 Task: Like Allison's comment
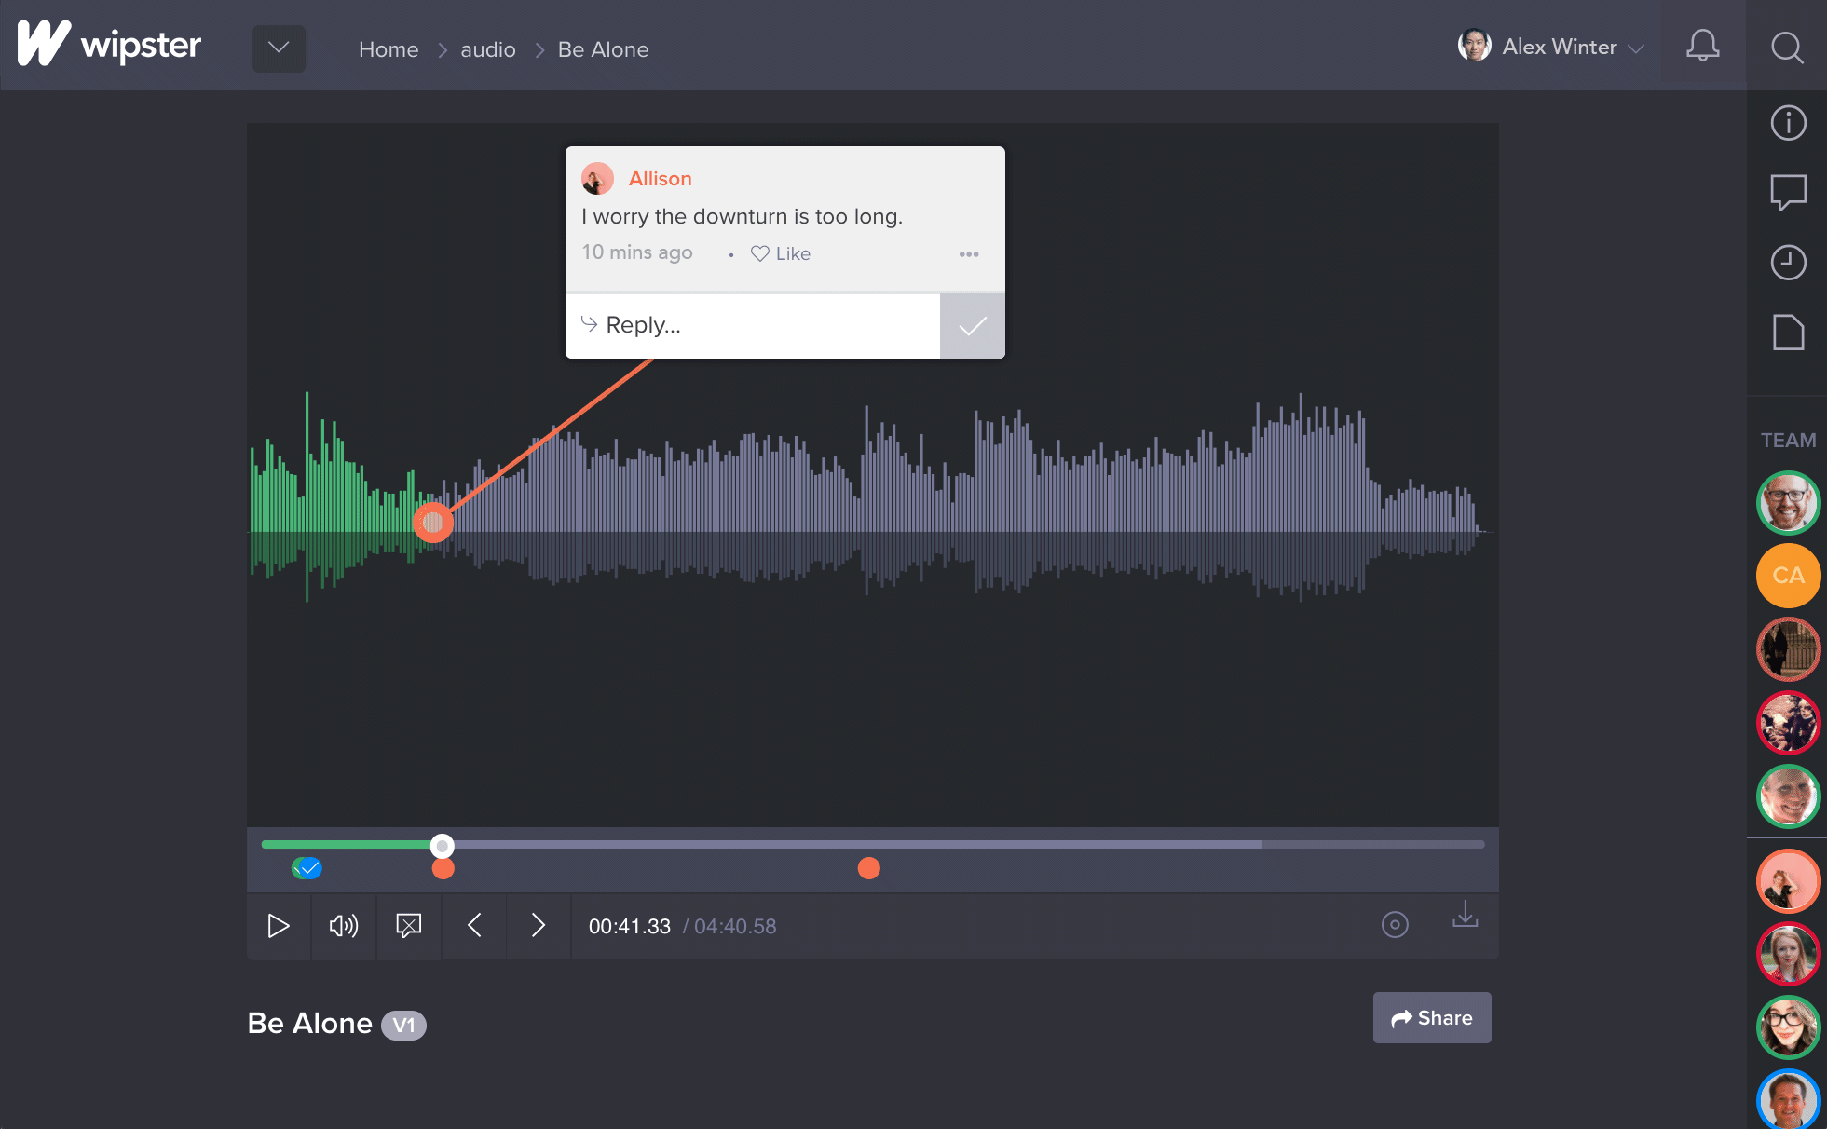[x=781, y=253]
